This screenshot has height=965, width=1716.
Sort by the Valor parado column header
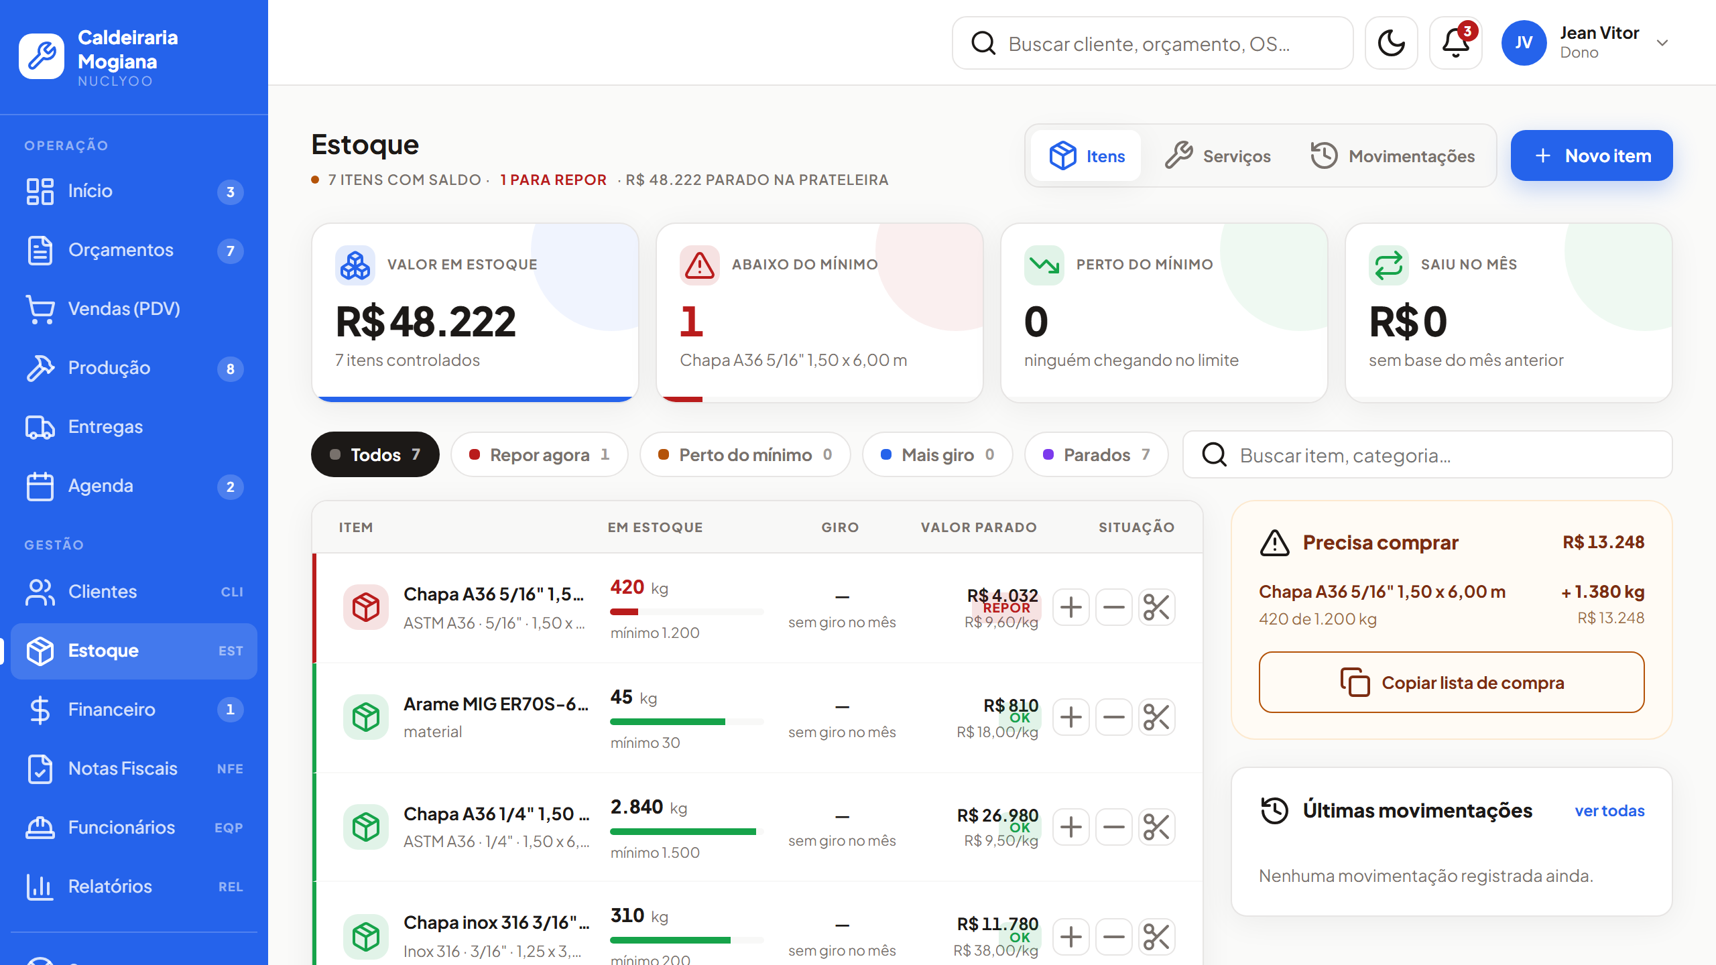coord(979,527)
